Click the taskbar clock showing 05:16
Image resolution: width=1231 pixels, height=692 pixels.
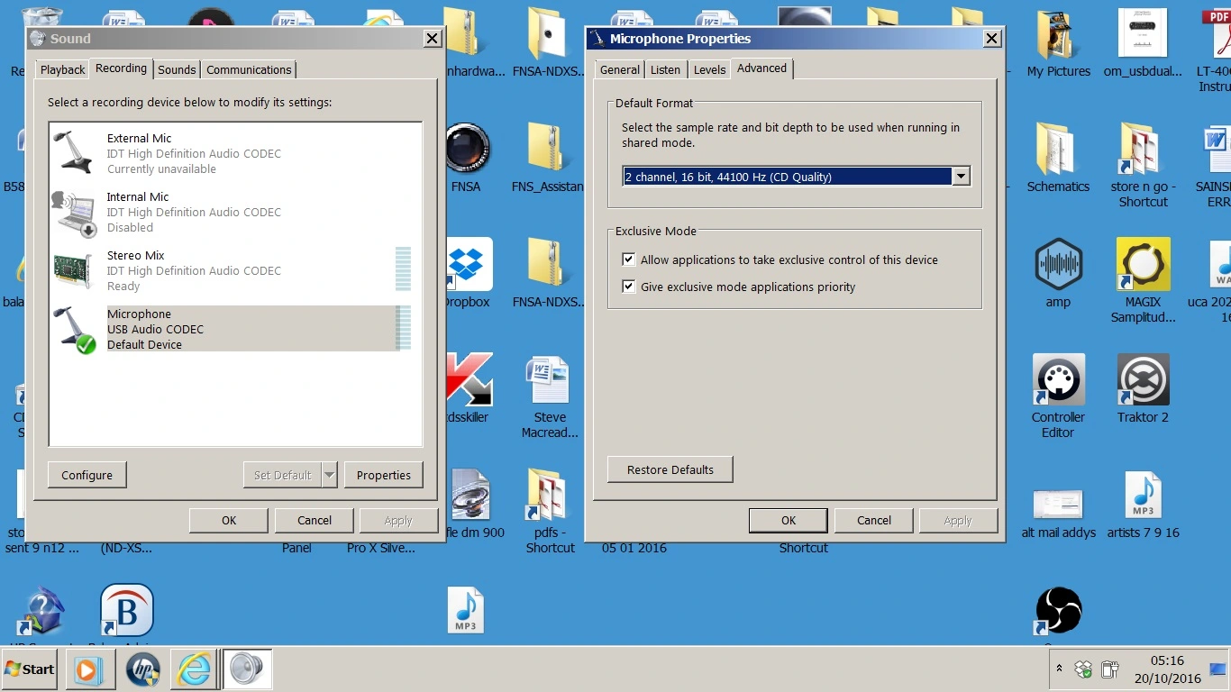(1167, 669)
